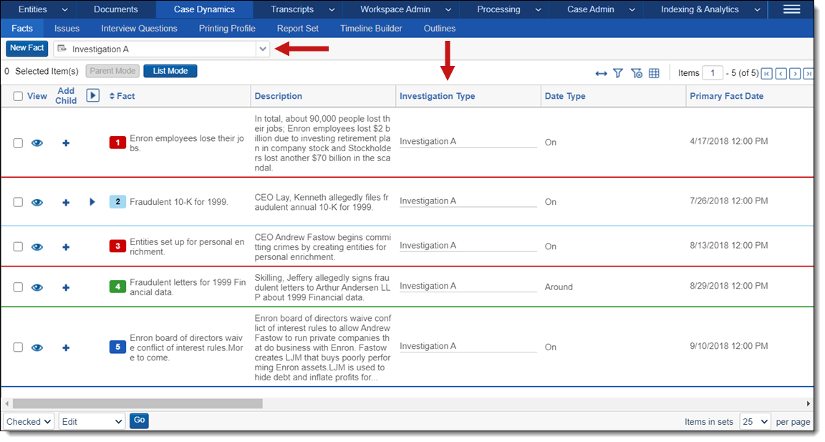Open the items per page dropdown

pyautogui.click(x=755, y=422)
